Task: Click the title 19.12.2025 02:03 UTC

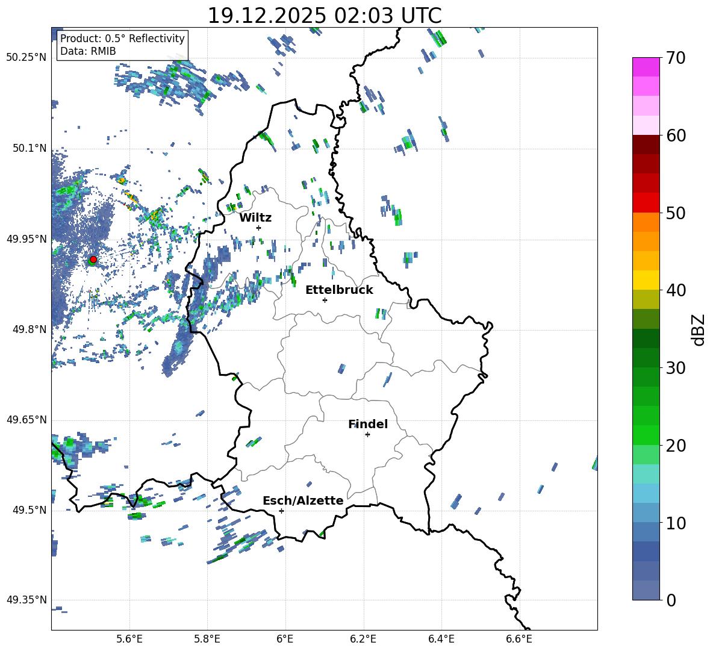Action: click(x=325, y=16)
